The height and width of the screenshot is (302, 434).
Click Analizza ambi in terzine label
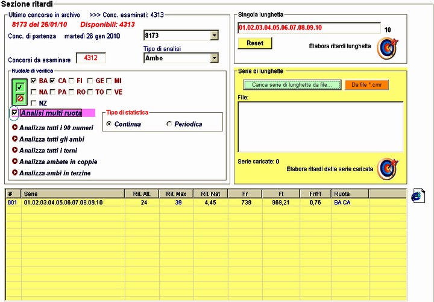click(55, 173)
